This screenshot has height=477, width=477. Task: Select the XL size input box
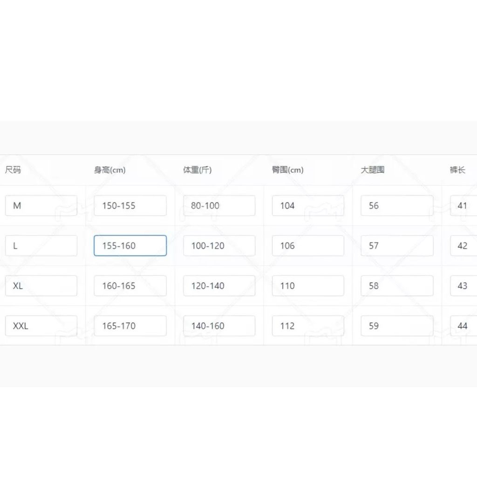tap(41, 286)
